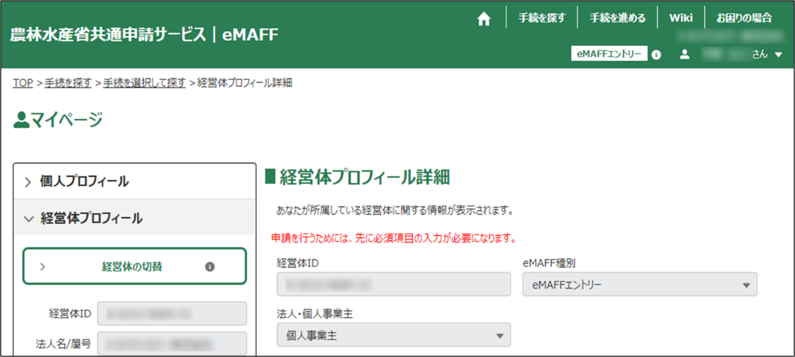Click the 経営体の切替 button

pos(132,267)
